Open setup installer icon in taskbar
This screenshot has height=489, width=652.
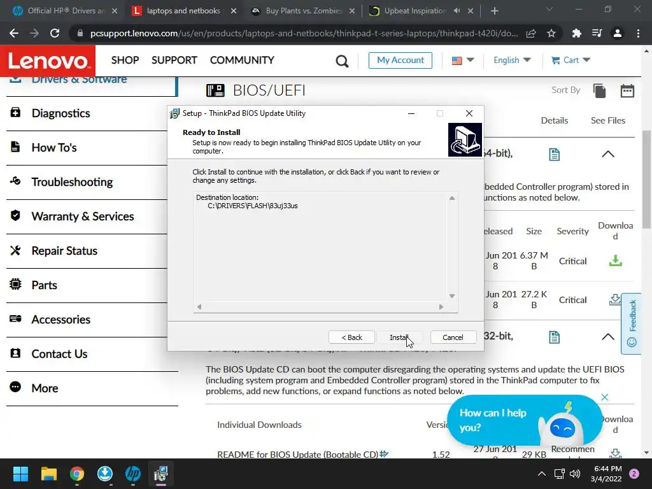[x=161, y=474]
